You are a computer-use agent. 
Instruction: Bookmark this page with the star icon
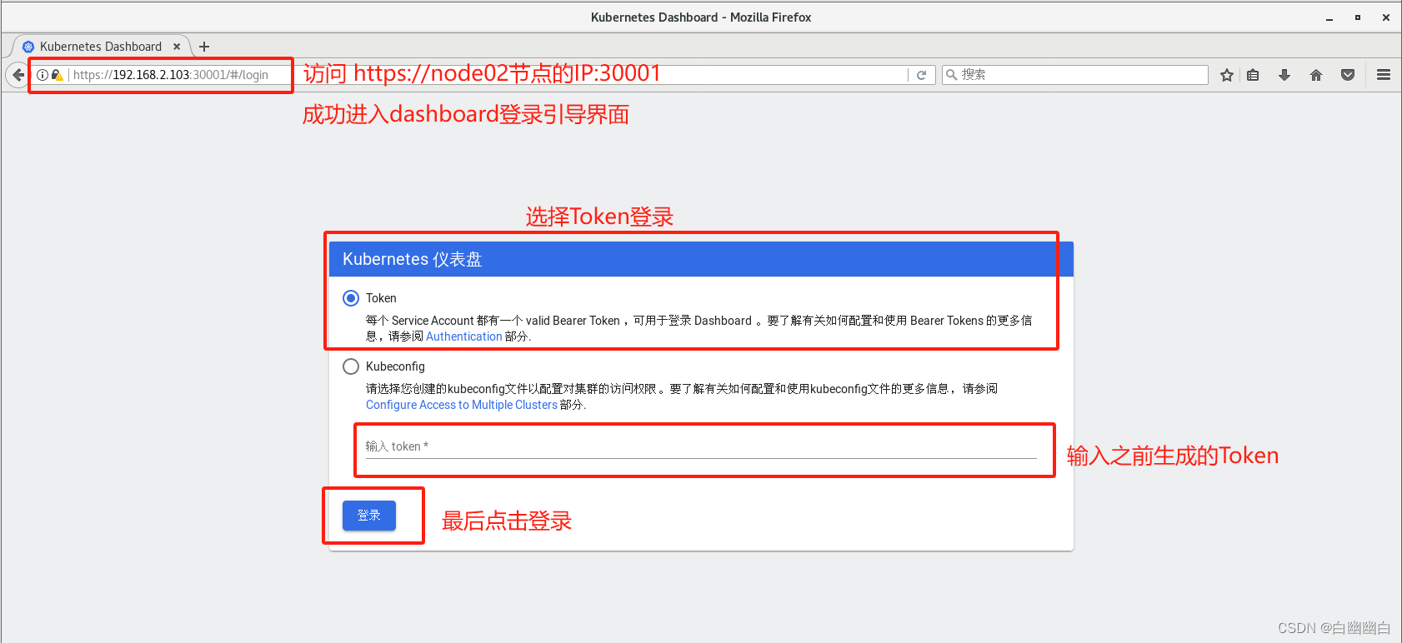click(x=1227, y=75)
